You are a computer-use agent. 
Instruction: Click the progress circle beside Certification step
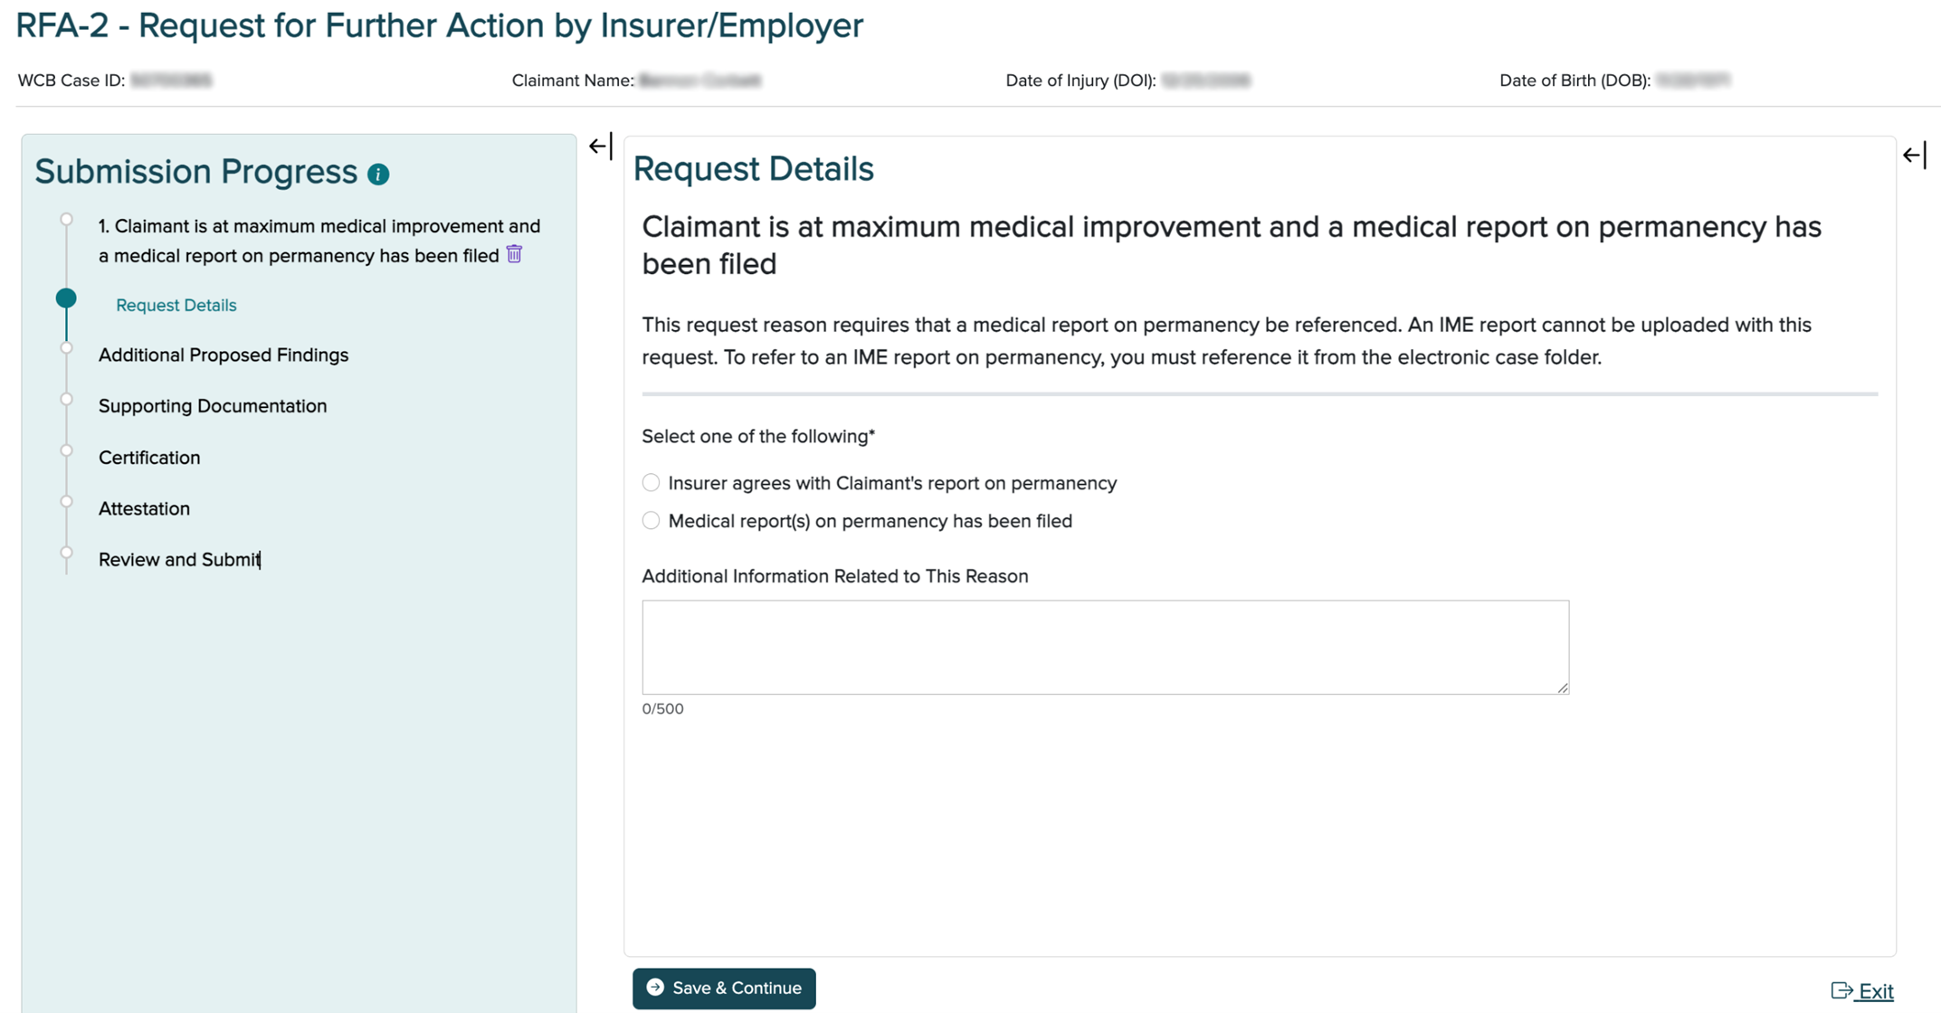66,450
